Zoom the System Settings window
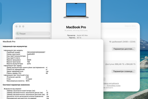The height and width of the screenshot is (99, 148). (23, 26)
